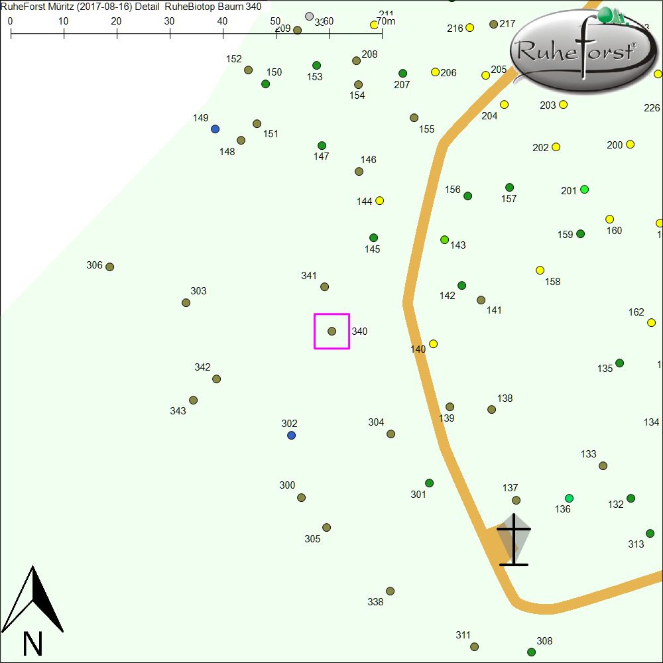Select the green tree 147 marker
663x663 pixels.
click(322, 146)
